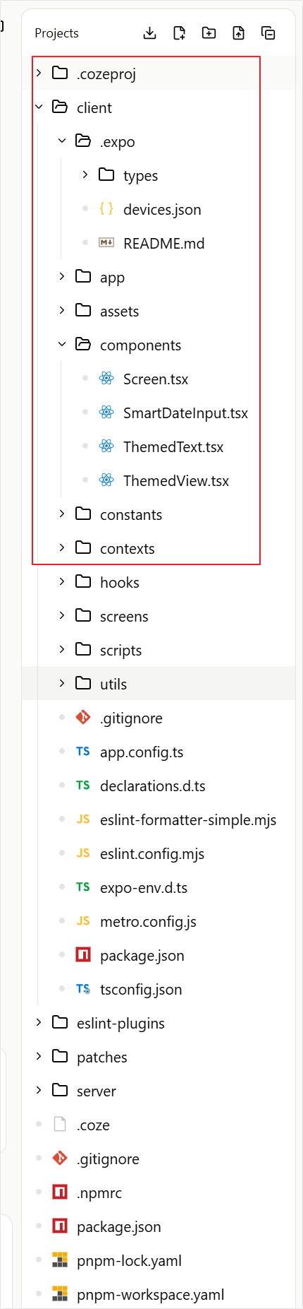This screenshot has width=303, height=1309.
Task: Collapse the client folder chevron
Action: click(x=39, y=107)
